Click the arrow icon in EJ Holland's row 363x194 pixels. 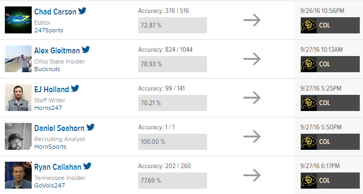coord(252,98)
